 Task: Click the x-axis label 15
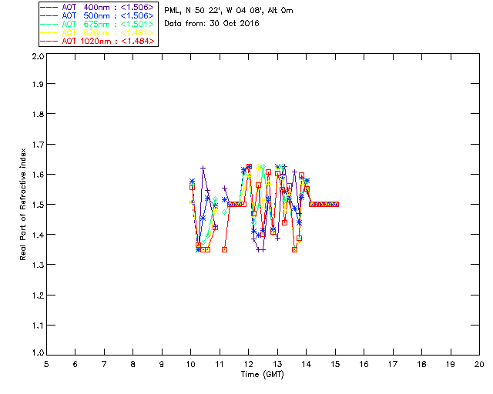[x=335, y=364]
